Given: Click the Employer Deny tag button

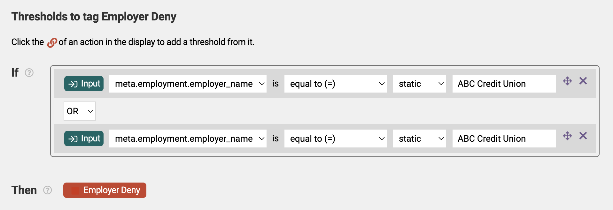Looking at the screenshot, I should pyautogui.click(x=105, y=190).
